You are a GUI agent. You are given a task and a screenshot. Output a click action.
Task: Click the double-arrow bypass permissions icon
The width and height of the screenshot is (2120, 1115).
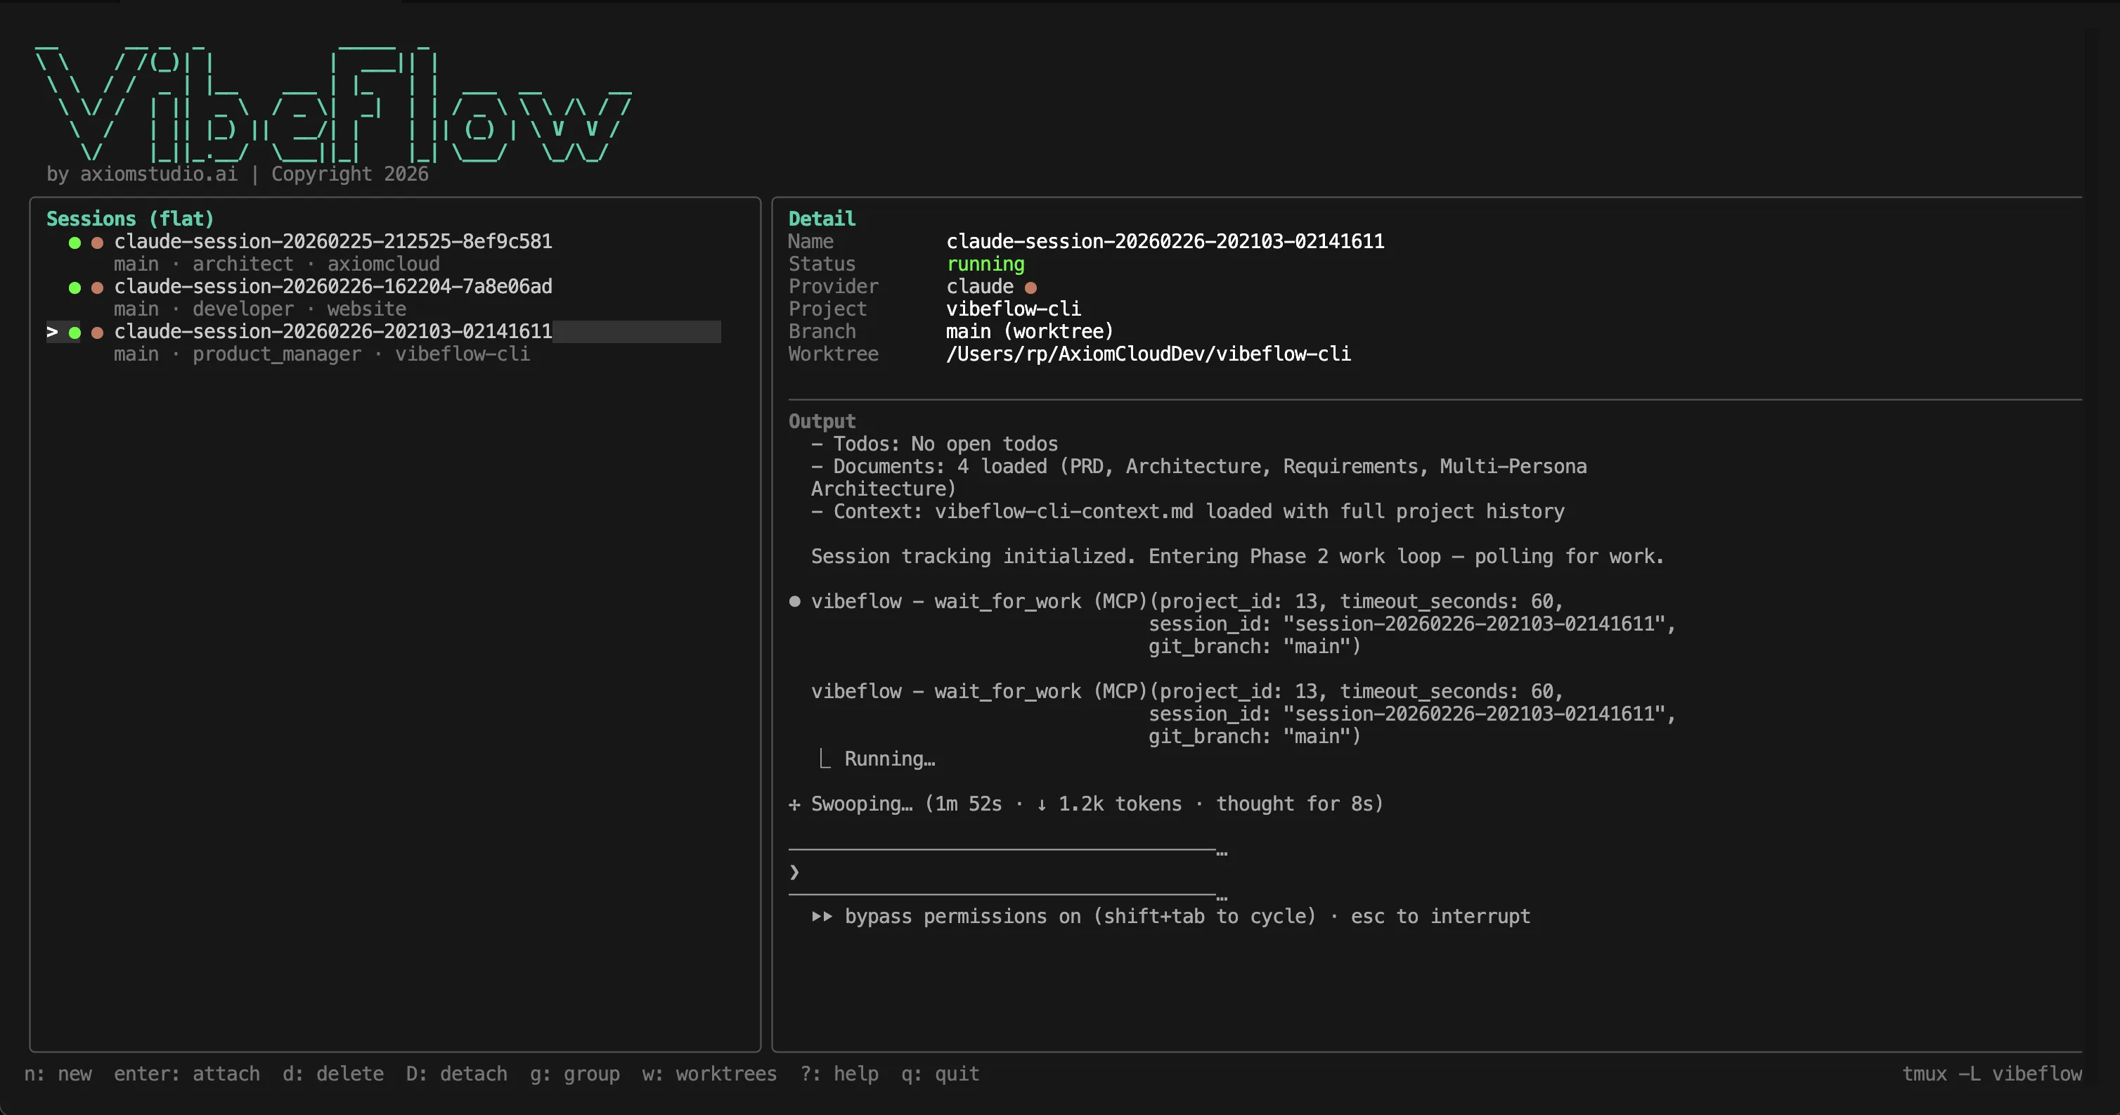822,917
